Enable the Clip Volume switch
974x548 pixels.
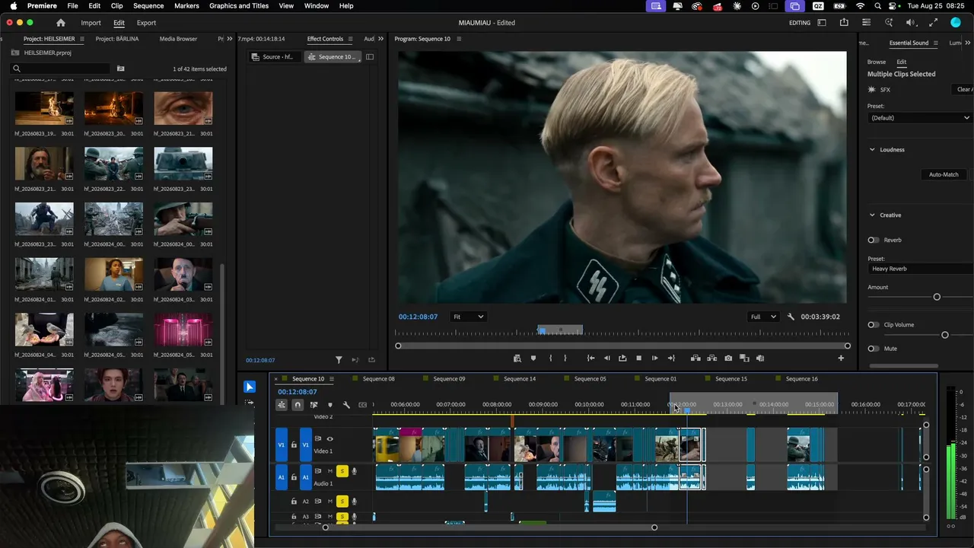(x=874, y=325)
